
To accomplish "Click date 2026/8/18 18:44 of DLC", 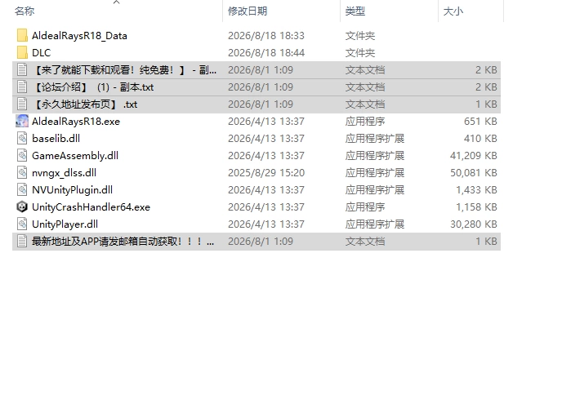I will click(x=266, y=53).
